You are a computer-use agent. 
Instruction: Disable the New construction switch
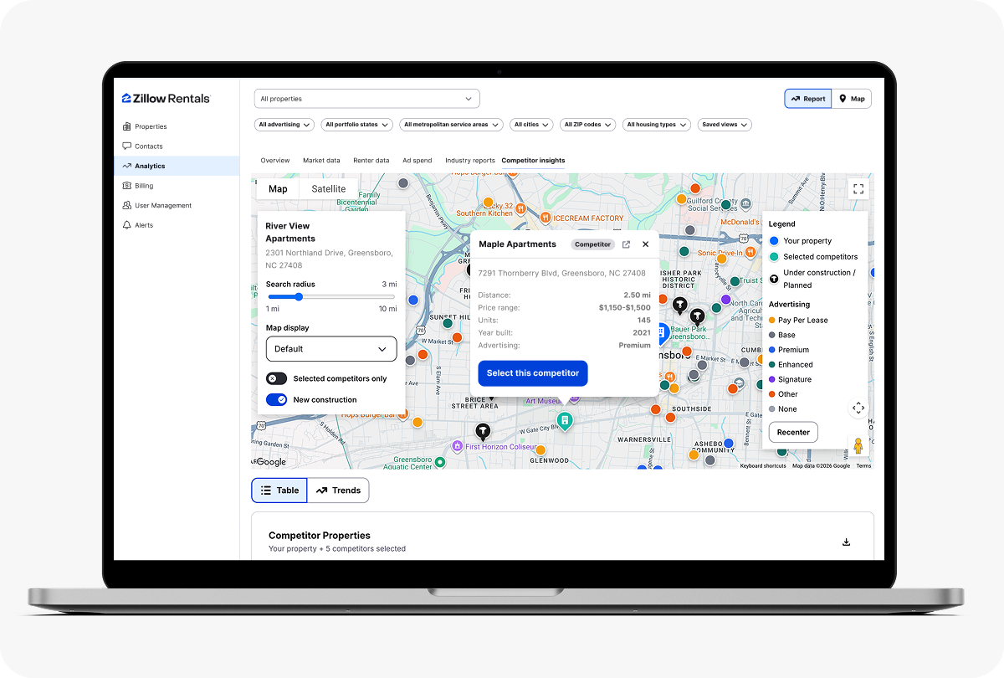click(x=276, y=400)
